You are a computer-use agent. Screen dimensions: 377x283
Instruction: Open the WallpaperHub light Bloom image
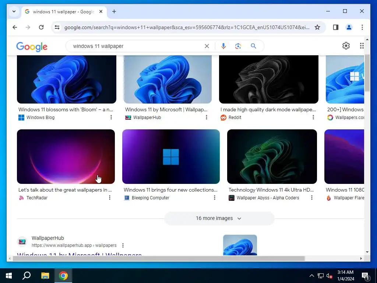click(168, 80)
